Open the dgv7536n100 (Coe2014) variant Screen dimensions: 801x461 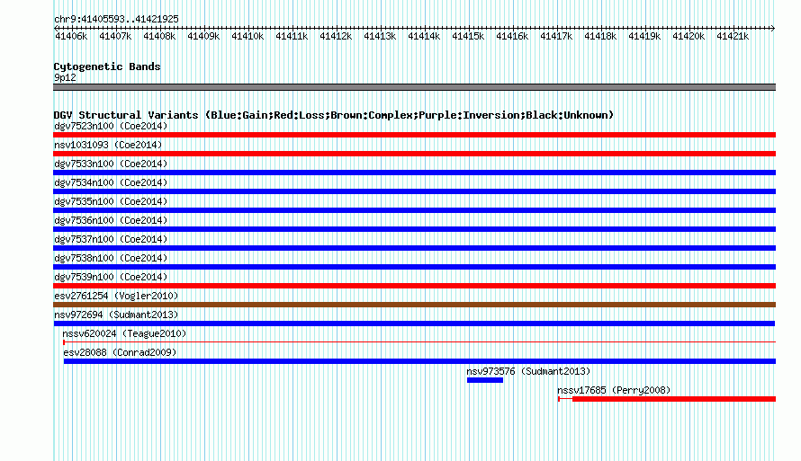pos(111,220)
